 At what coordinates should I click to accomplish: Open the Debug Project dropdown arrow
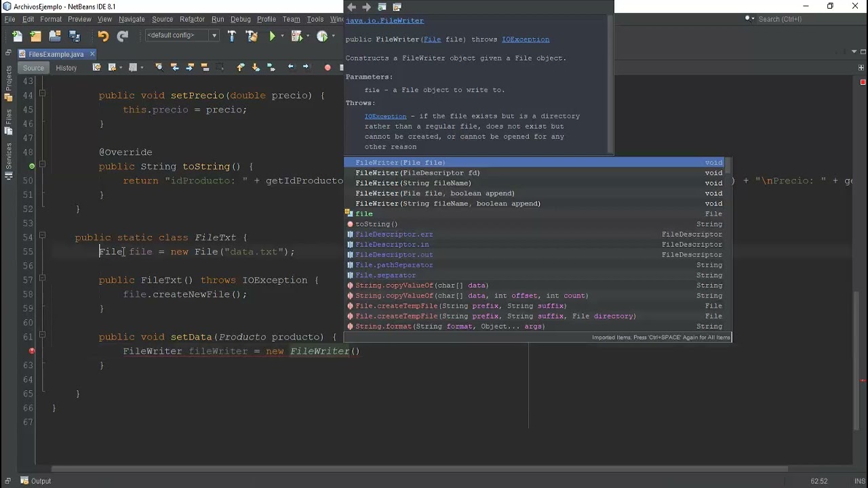(x=307, y=36)
